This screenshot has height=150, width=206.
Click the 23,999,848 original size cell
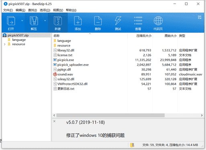pos(168,60)
